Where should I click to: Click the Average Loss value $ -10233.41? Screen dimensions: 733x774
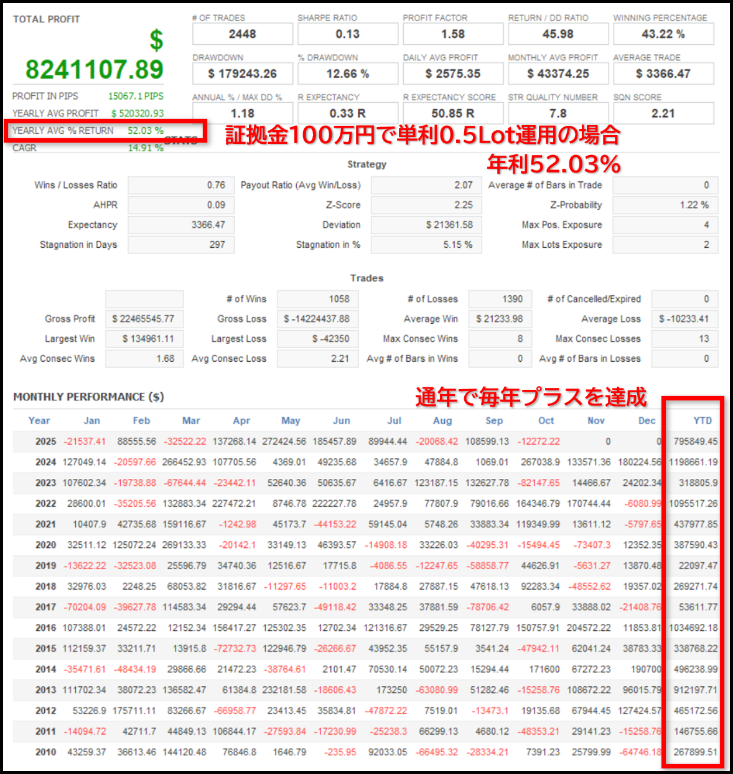point(685,319)
